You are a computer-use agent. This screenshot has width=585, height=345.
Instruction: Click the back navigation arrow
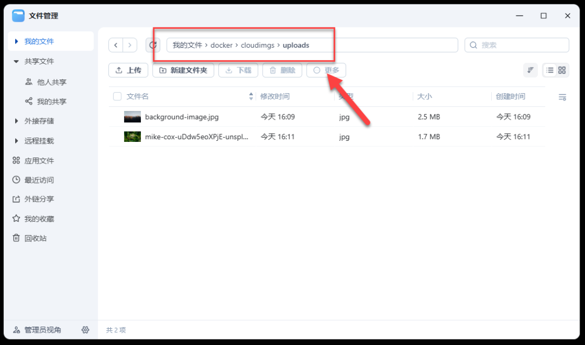coord(115,45)
